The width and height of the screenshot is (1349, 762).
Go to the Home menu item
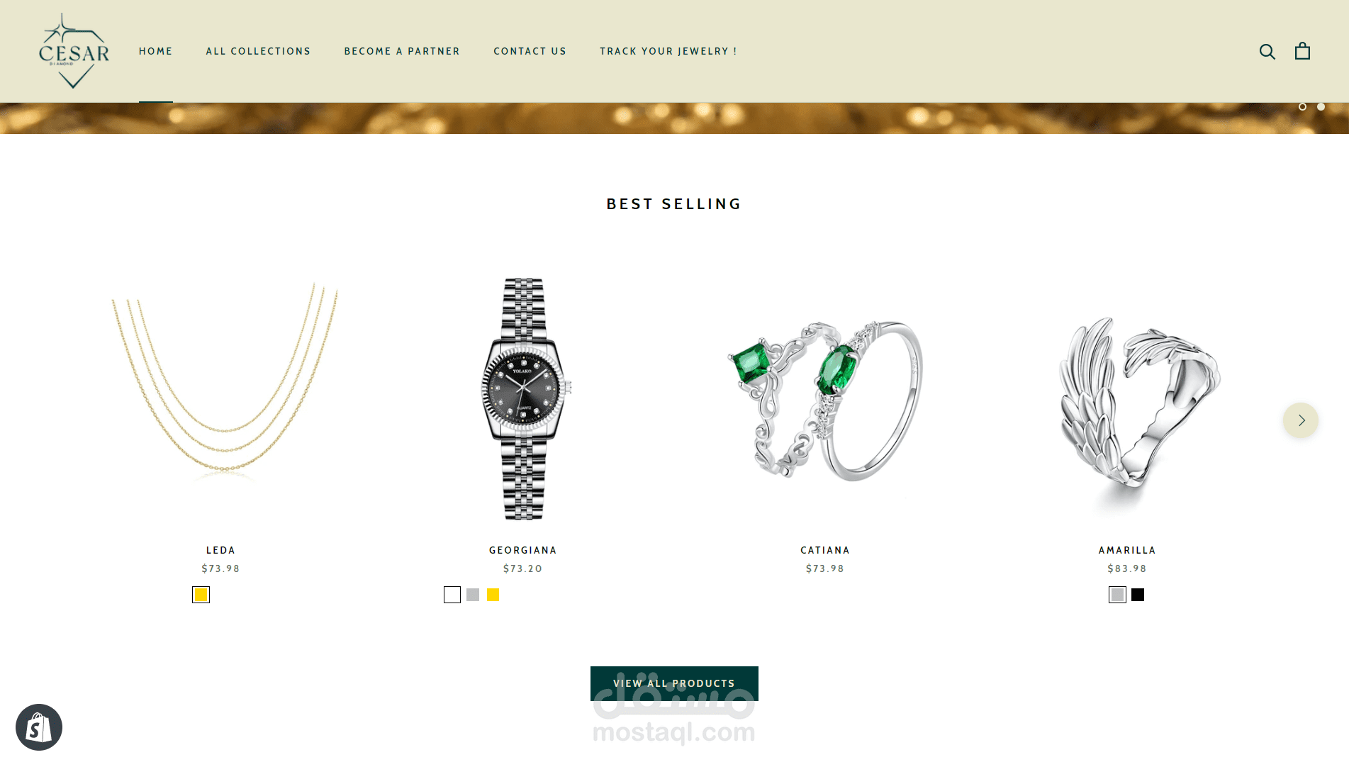(x=156, y=51)
